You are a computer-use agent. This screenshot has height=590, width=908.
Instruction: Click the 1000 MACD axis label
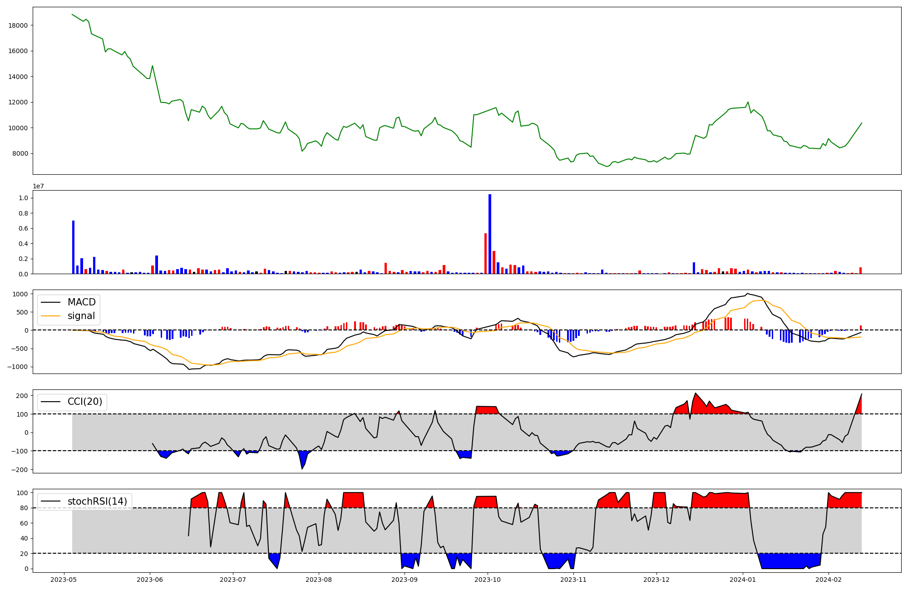(20, 294)
